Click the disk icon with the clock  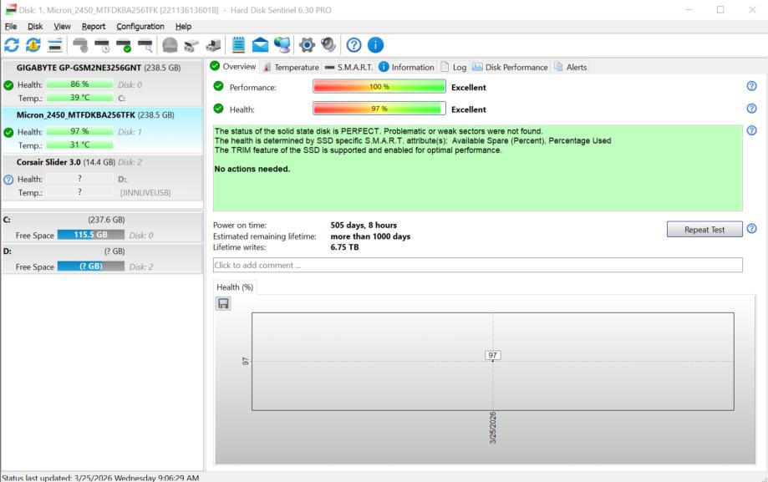102,45
